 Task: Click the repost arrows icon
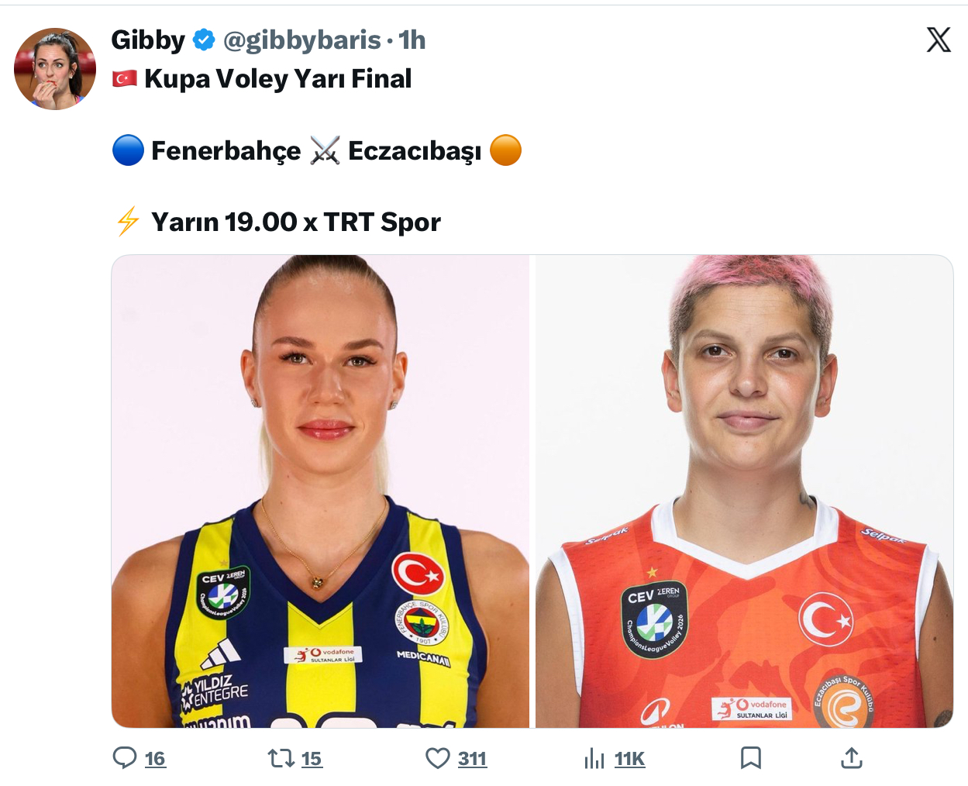click(281, 757)
